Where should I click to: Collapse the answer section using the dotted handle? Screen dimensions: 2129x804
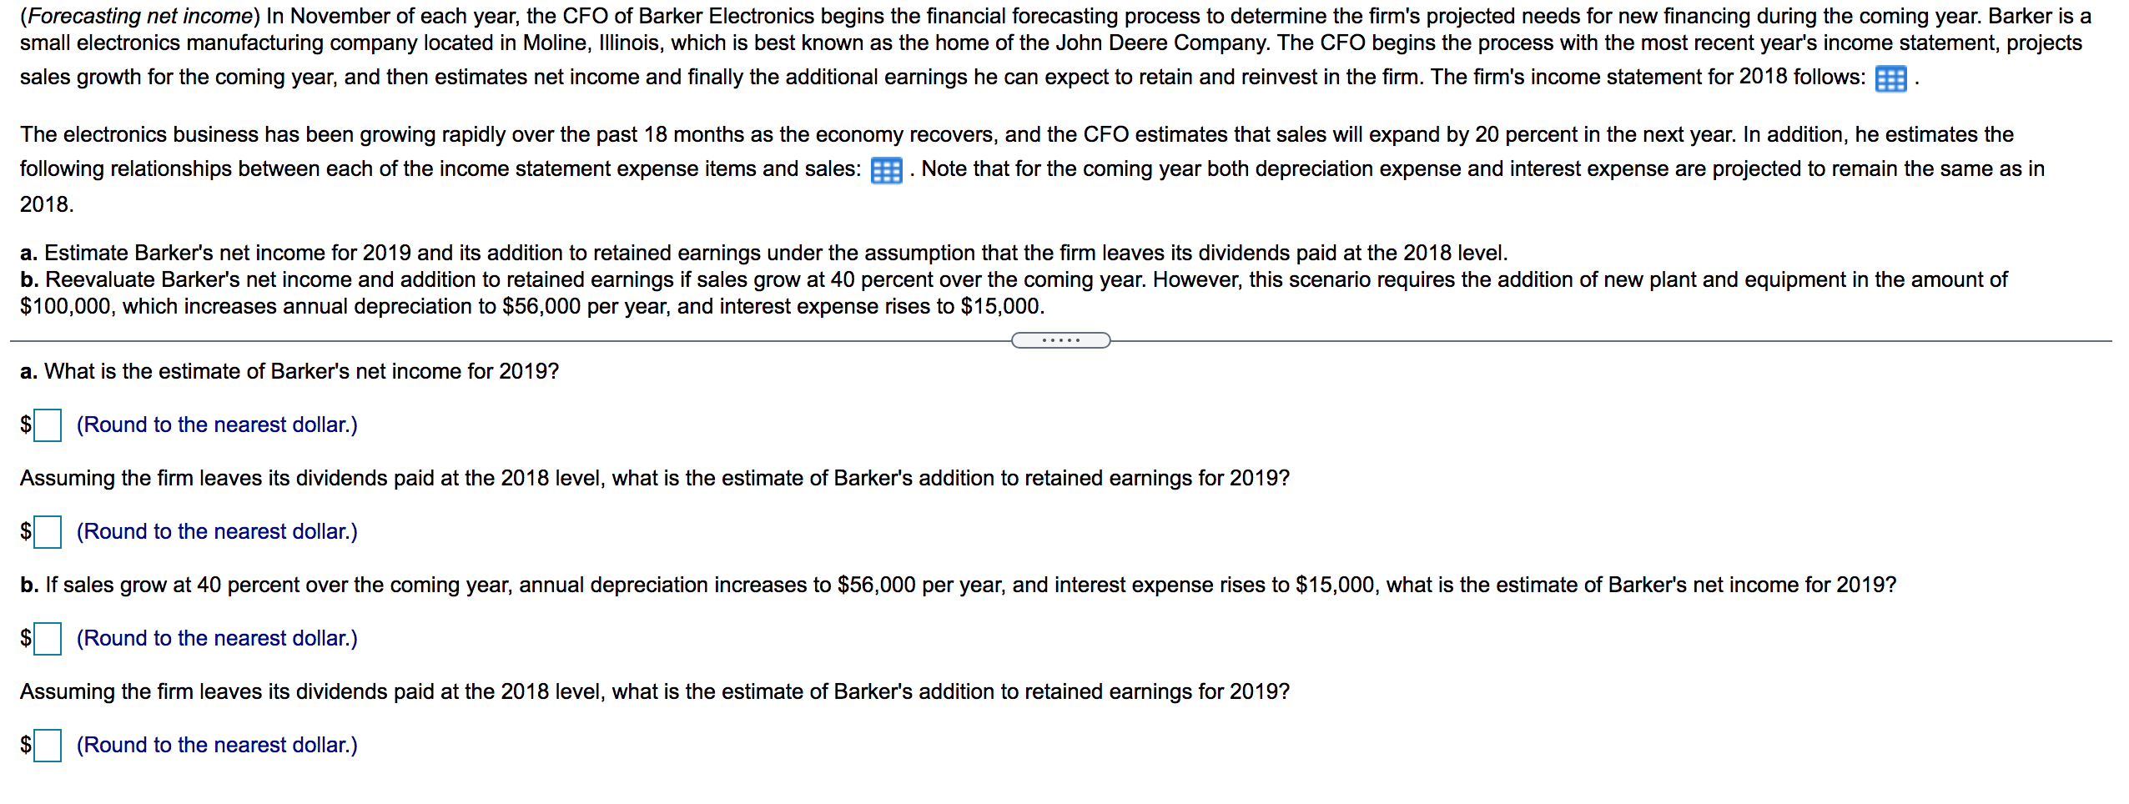pyautogui.click(x=1061, y=340)
